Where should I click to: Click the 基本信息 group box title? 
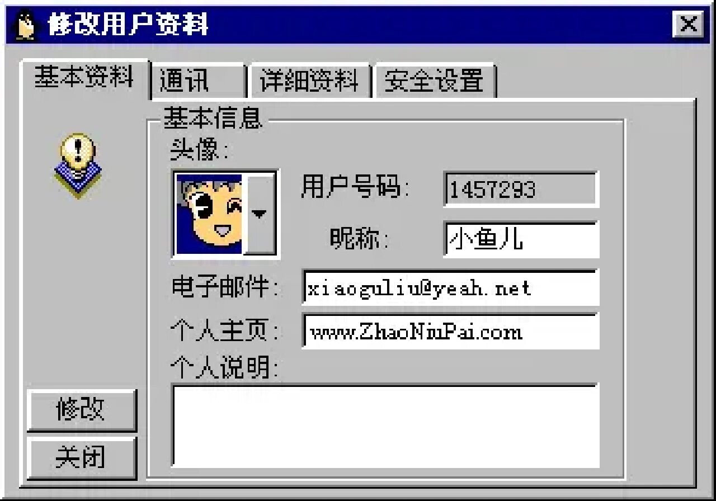click(213, 117)
